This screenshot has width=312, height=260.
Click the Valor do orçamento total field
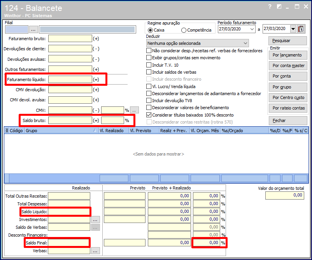[x=285, y=196]
